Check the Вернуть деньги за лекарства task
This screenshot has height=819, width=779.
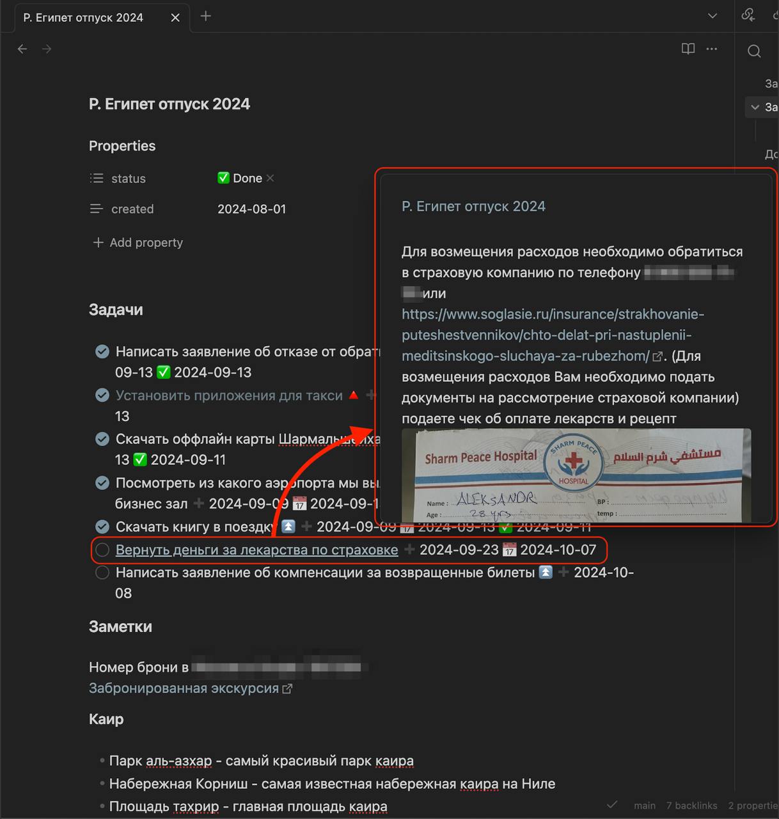pos(102,550)
